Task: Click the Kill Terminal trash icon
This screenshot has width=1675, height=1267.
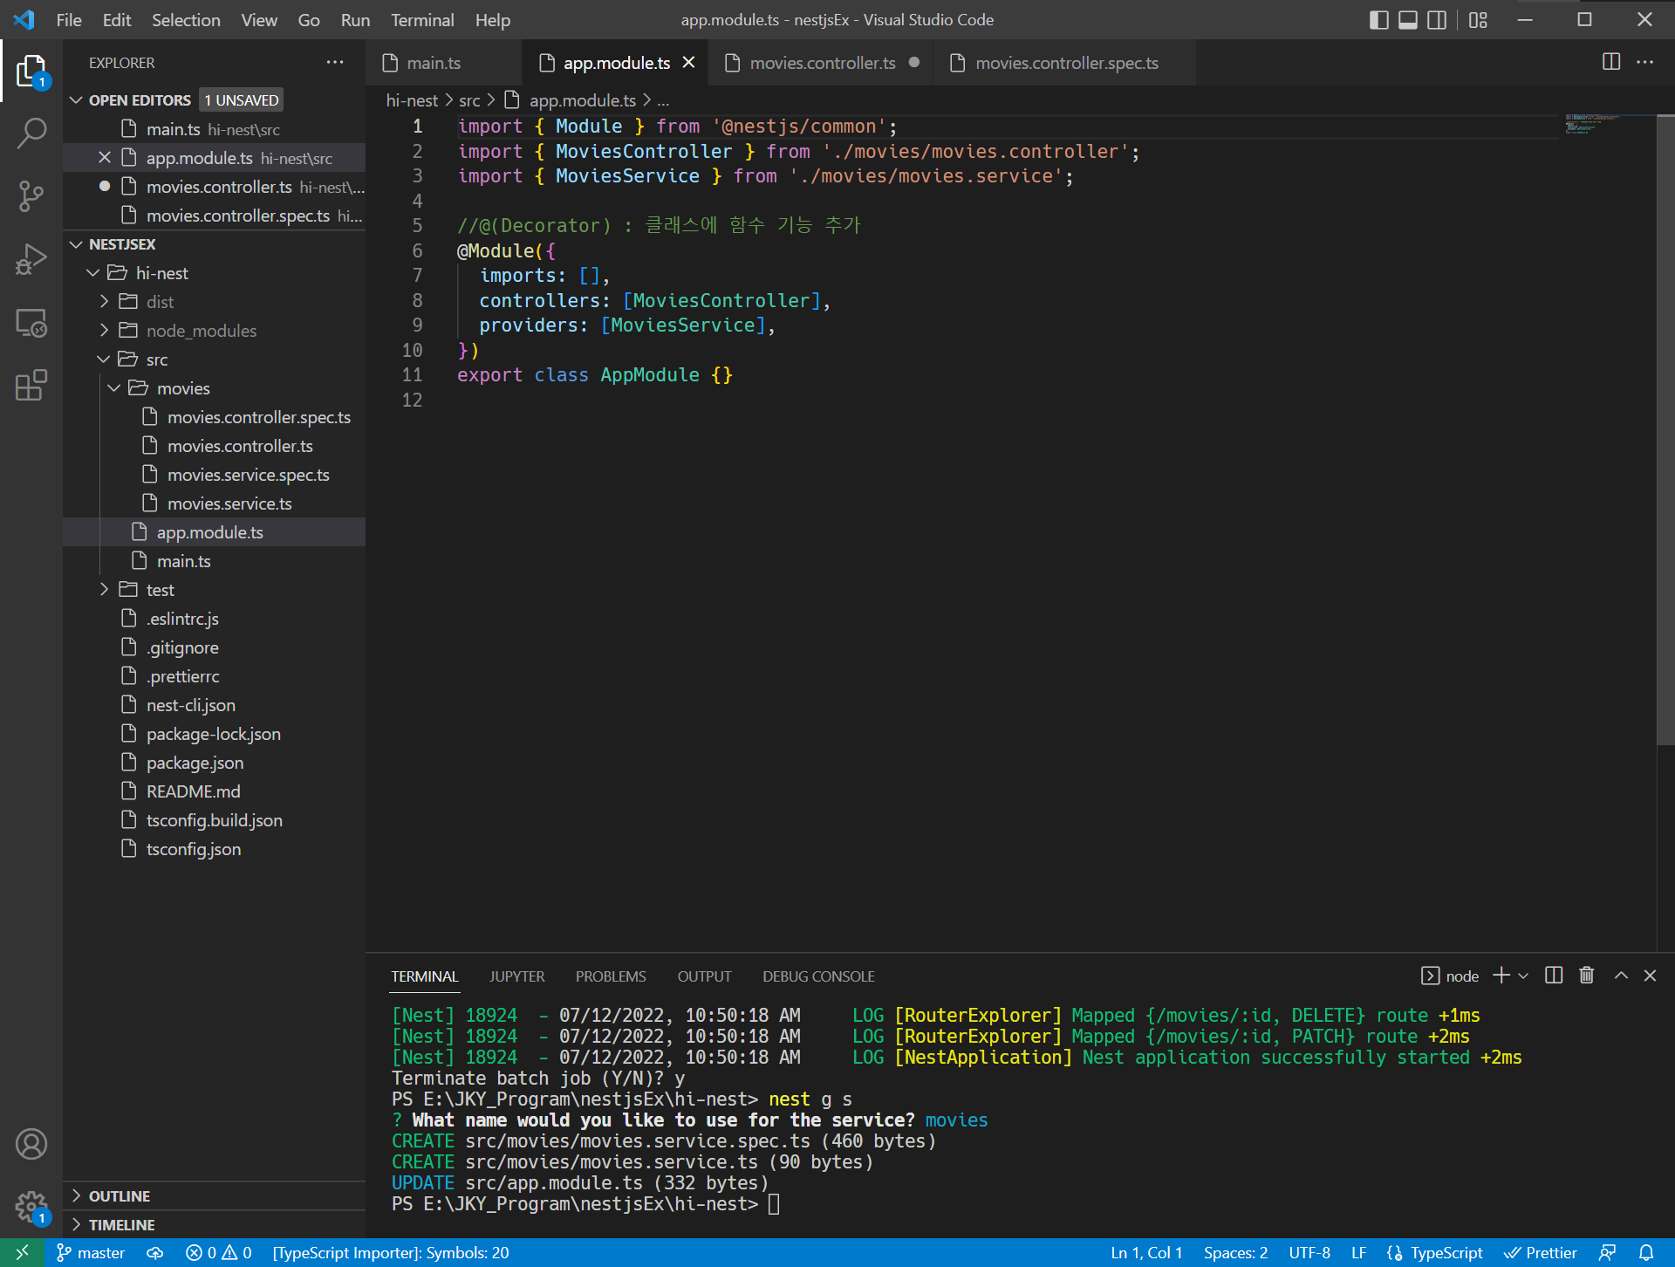Action: tap(1586, 976)
